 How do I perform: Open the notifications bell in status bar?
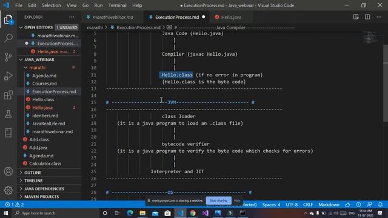pyautogui.click(x=380, y=205)
